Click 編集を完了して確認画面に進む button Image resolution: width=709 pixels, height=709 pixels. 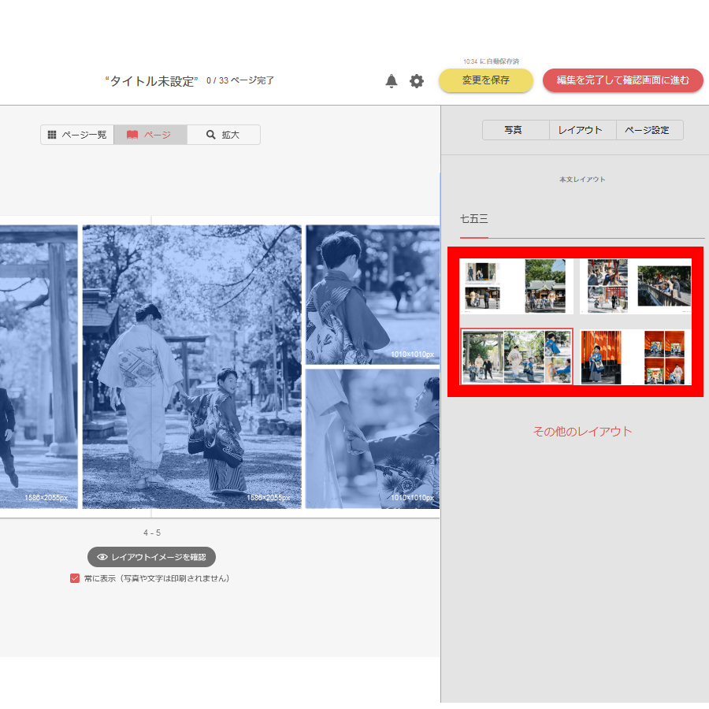coord(622,80)
